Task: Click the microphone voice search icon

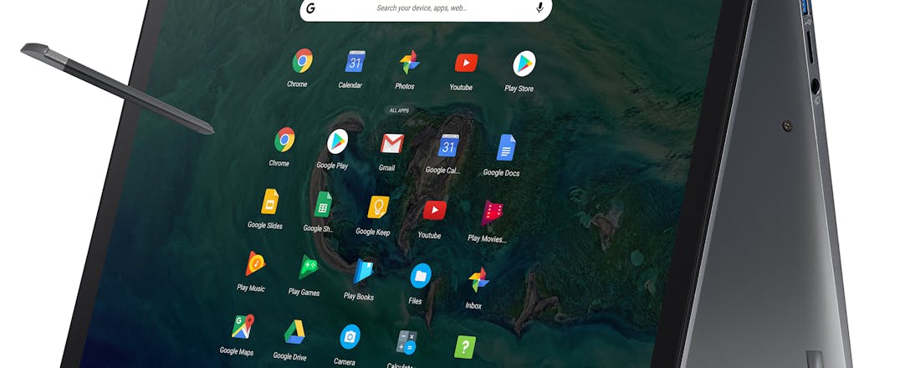Action: [x=539, y=8]
